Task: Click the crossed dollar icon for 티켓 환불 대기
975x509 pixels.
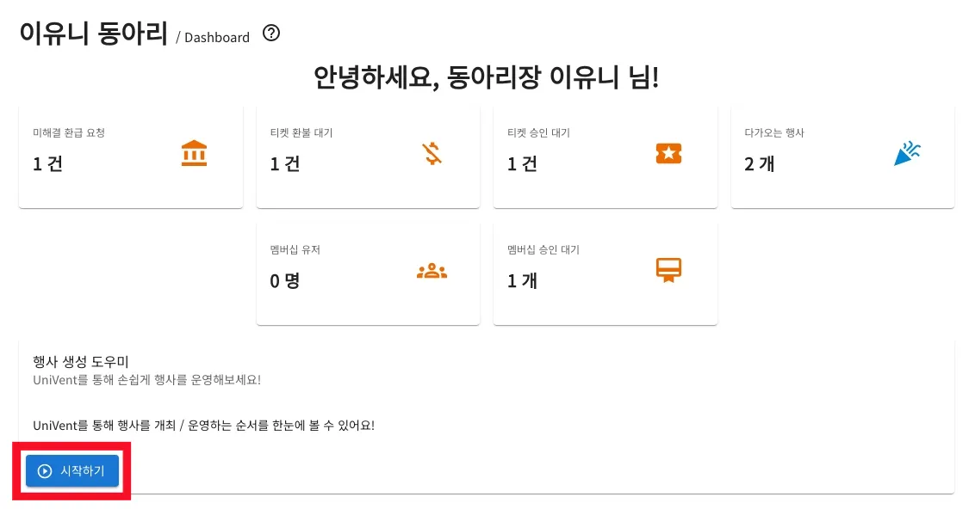Action: coord(432,153)
